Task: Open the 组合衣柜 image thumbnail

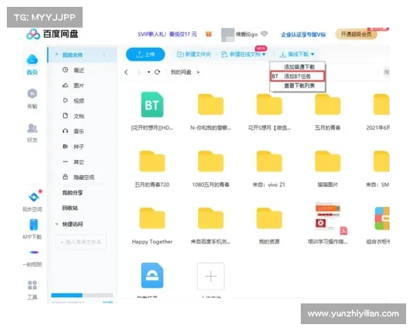Action: point(382,219)
